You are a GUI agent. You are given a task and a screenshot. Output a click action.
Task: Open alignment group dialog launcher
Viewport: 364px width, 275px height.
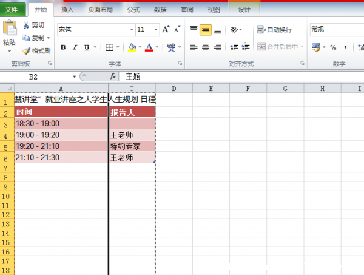pos(302,63)
